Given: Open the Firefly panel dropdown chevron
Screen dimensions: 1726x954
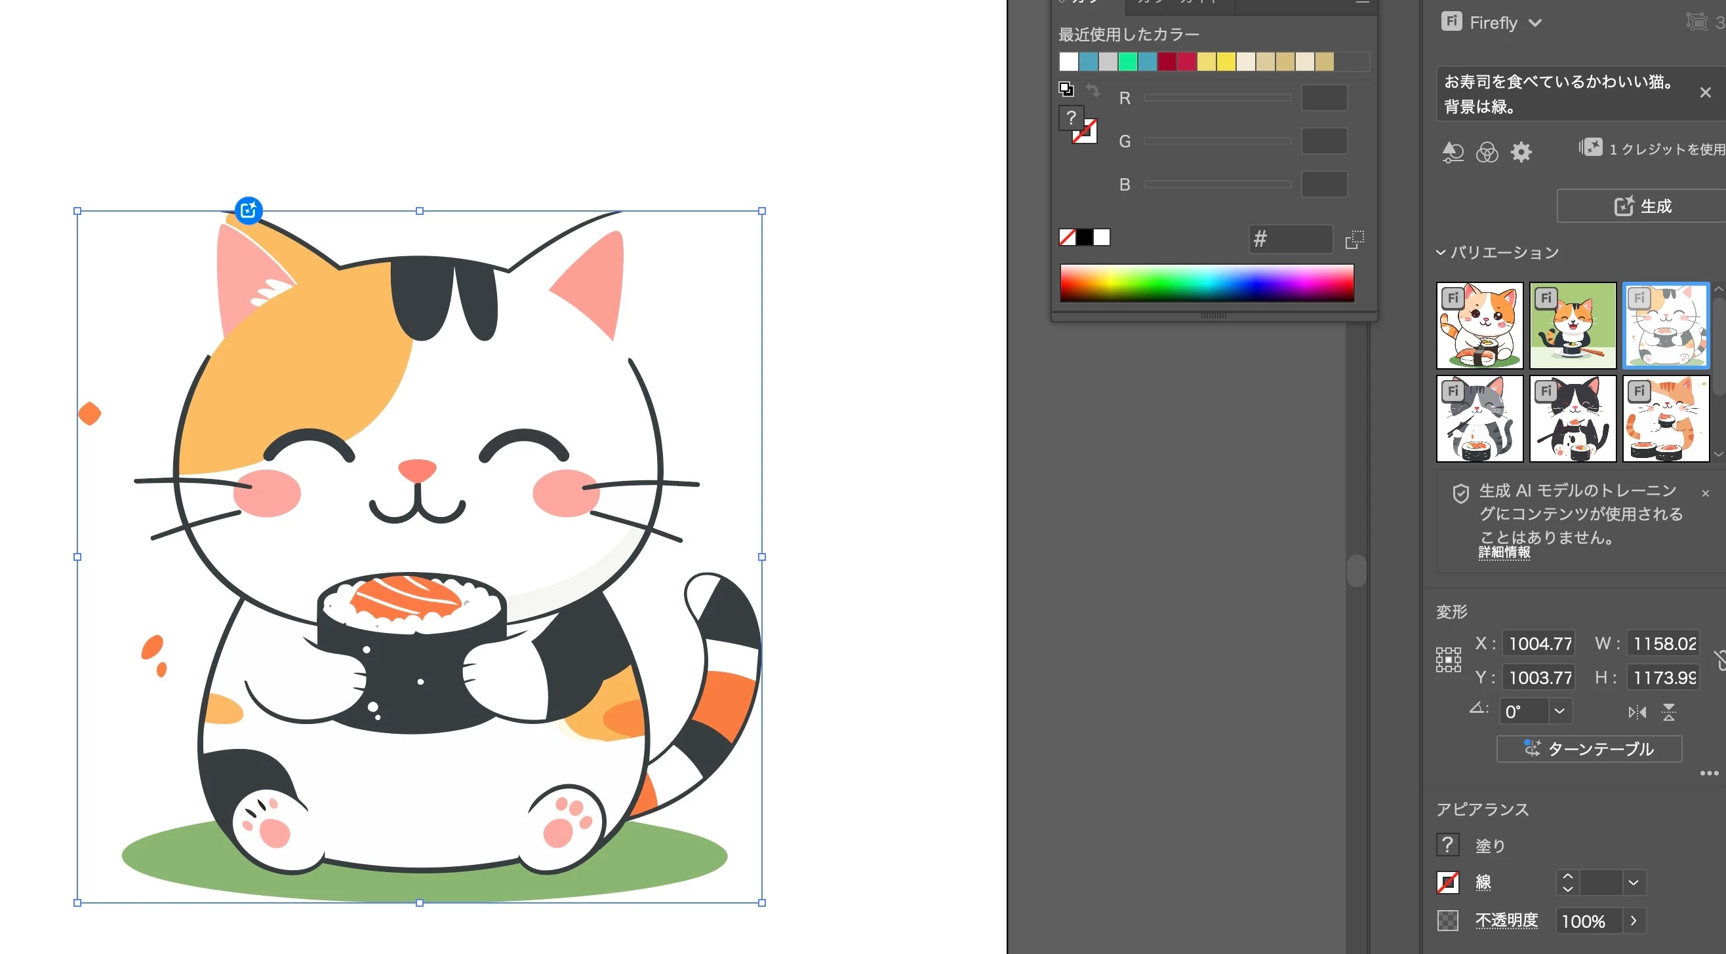Looking at the screenshot, I should click(1535, 23).
